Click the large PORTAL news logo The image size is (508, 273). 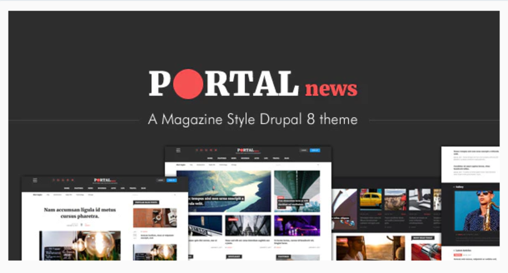[253, 84]
